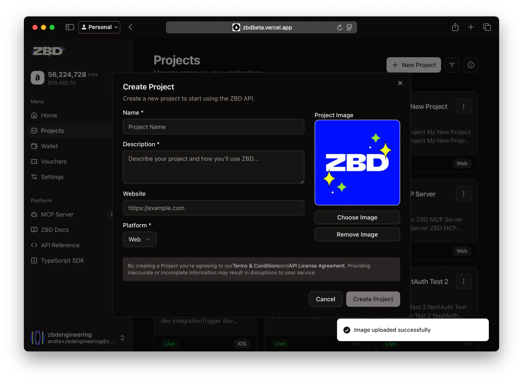Open the projects info icon
Image resolution: width=523 pixels, height=383 pixels.
tap(471, 65)
